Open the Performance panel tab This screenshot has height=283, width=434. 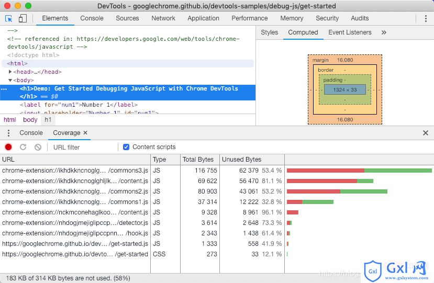click(250, 18)
